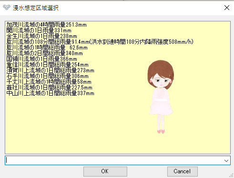Select 重信川流域の1日間総雨量254mm entry
Viewport: 234px width, 178px height.
click(x=47, y=65)
